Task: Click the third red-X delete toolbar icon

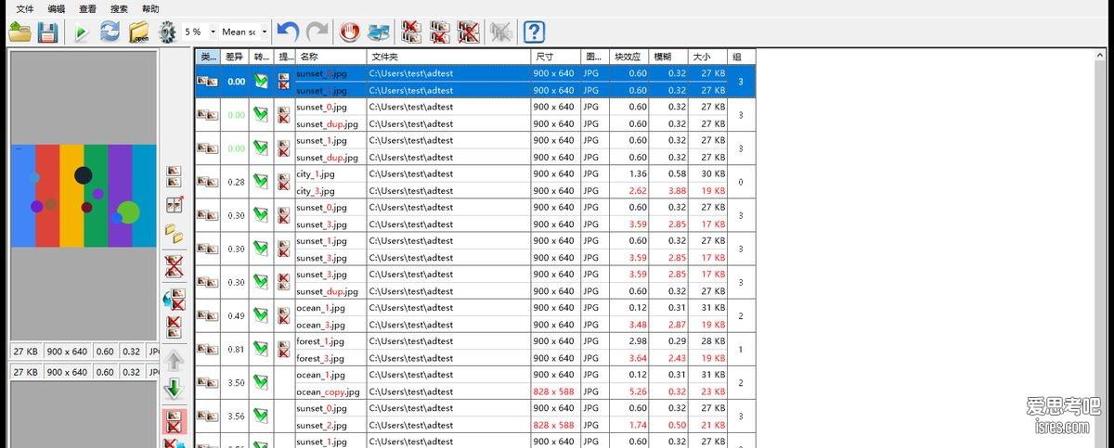Action: click(469, 32)
